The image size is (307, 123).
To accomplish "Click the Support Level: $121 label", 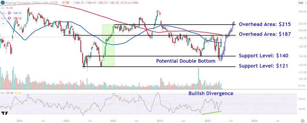I will [x=263, y=66].
